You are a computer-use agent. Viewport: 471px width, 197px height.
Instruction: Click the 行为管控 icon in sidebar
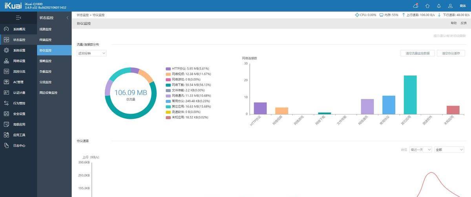(x=6, y=103)
